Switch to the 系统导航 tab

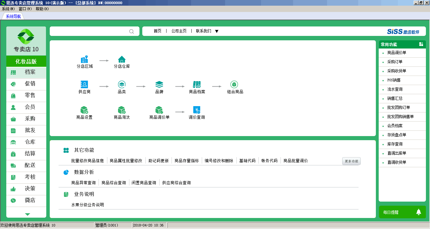coord(13,16)
